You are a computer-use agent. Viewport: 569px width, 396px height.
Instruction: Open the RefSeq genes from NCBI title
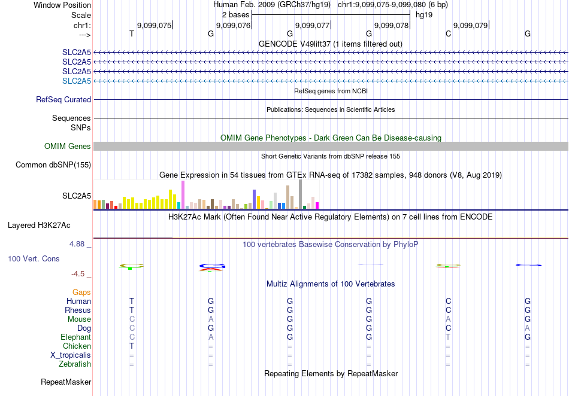click(331, 91)
